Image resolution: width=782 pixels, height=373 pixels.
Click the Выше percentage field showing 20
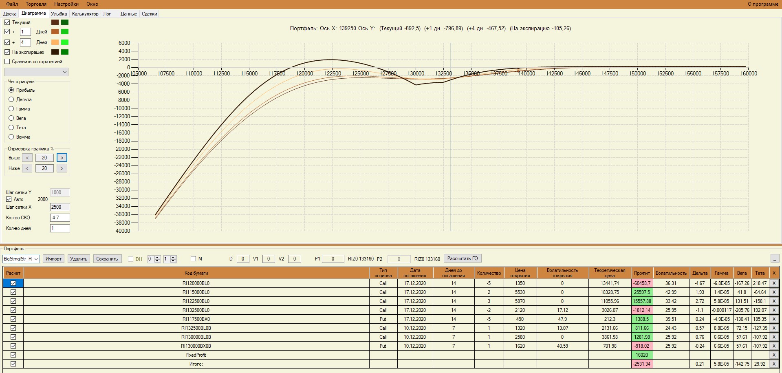[44, 158]
